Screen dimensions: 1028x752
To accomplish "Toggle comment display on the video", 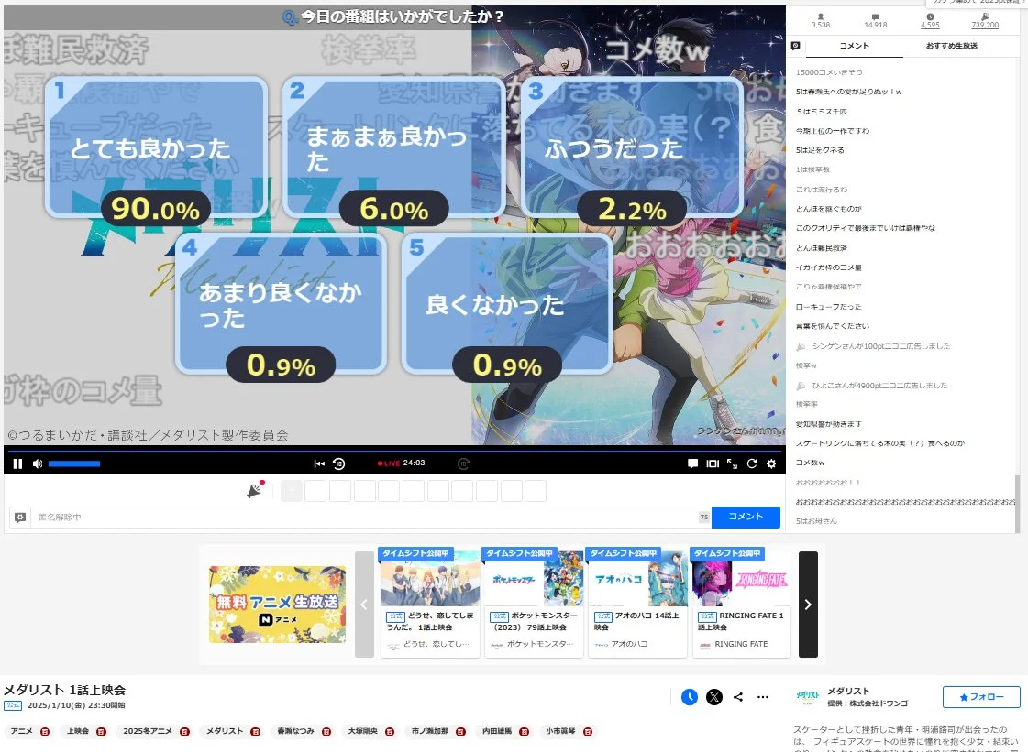I will coord(692,463).
